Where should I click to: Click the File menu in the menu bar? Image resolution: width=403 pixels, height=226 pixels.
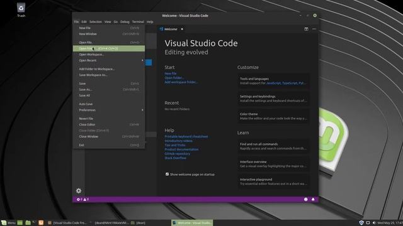76,22
